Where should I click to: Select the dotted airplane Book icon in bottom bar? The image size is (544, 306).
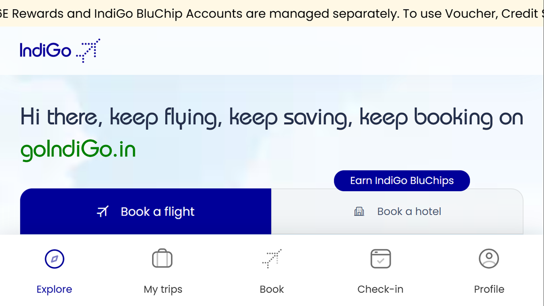[272, 259]
